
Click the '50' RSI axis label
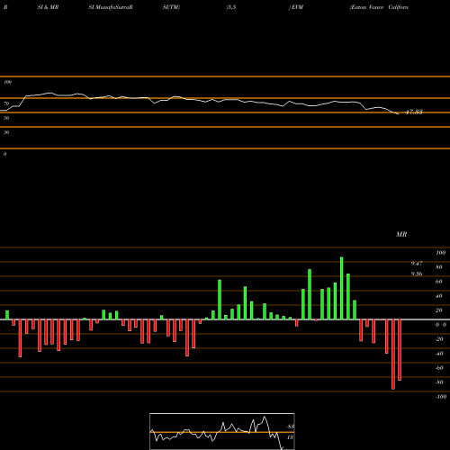pos(6,118)
